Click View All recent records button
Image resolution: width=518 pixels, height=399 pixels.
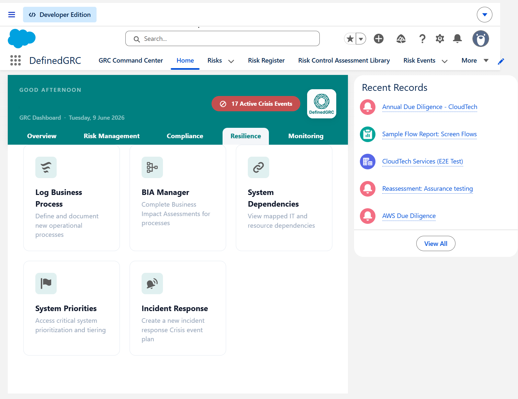point(436,244)
